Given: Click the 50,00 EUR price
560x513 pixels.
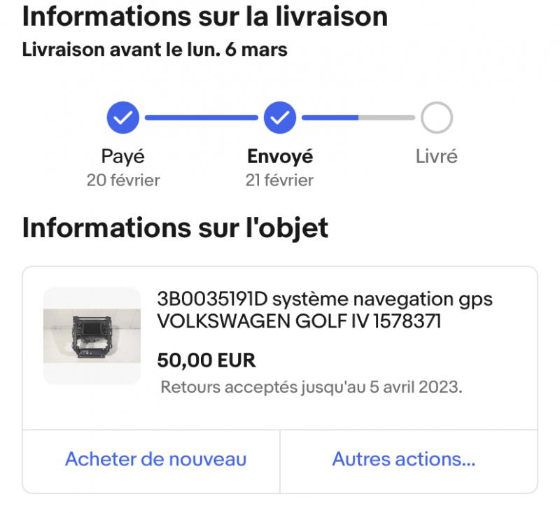Looking at the screenshot, I should coord(206,360).
